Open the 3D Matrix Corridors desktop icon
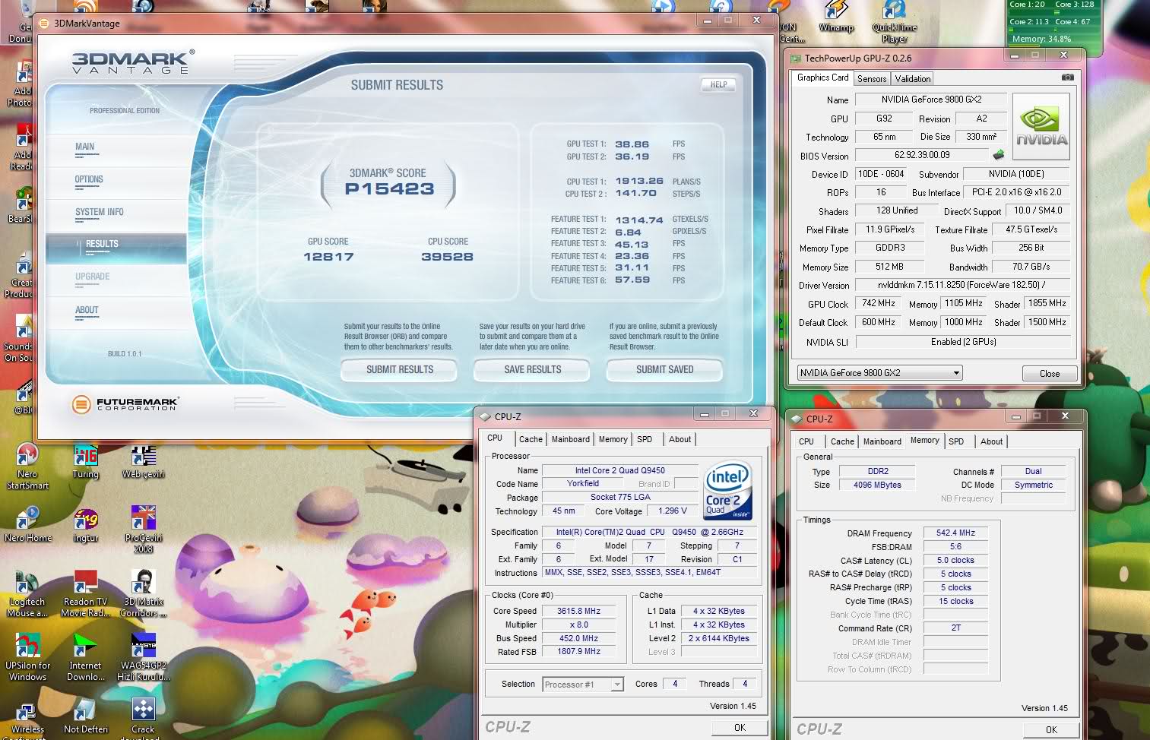The image size is (1150, 740). point(143,593)
